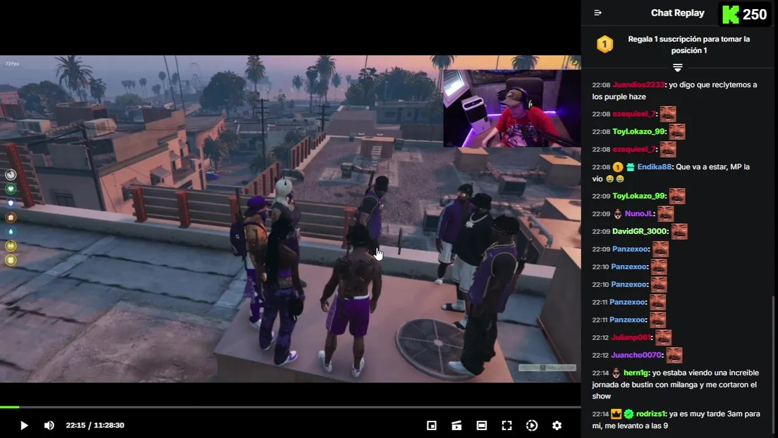Click Endika88's teal badge icon
Screen dimensions: 778x438
(630, 167)
